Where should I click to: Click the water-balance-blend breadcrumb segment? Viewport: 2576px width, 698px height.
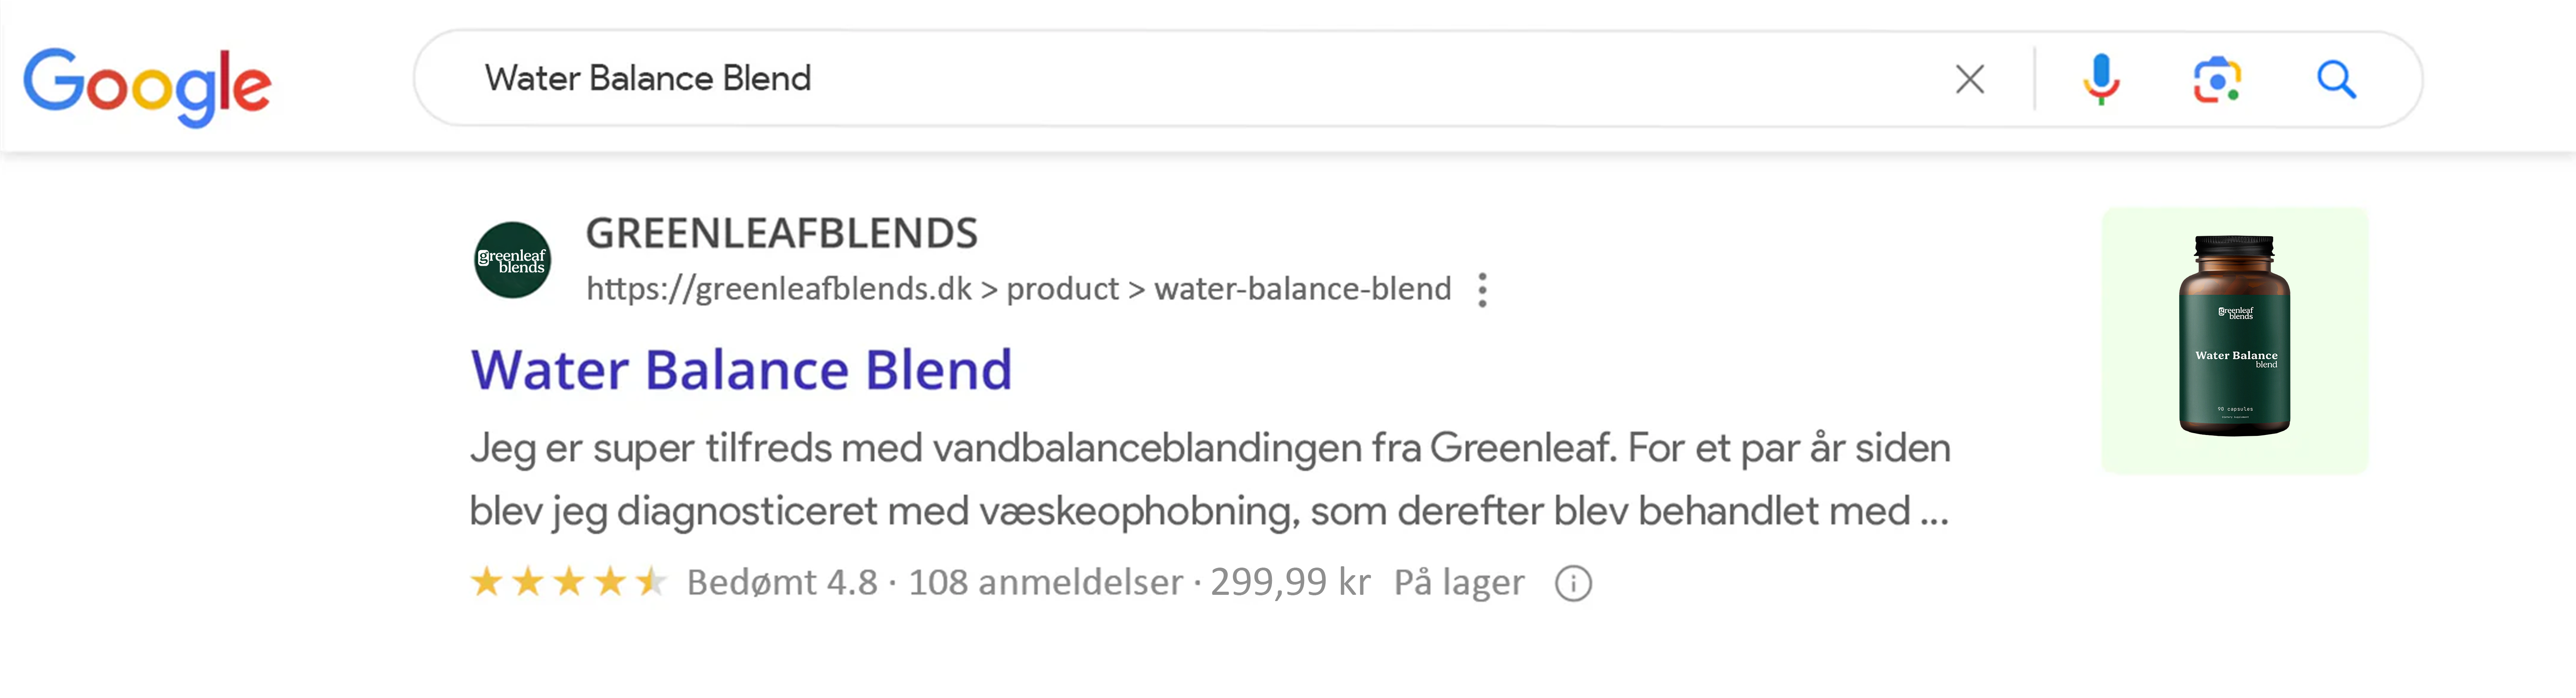point(1302,289)
